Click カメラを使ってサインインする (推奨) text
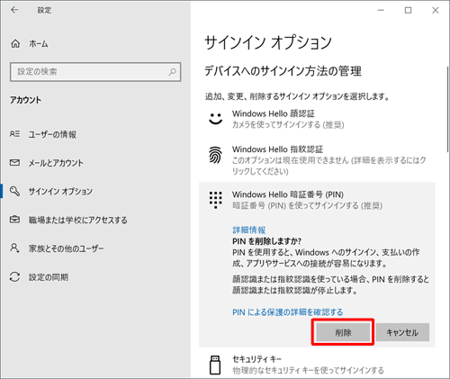The image size is (450, 379). (288, 124)
